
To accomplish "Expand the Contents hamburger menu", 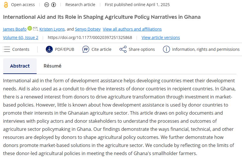I will click(x=6, y=49).
